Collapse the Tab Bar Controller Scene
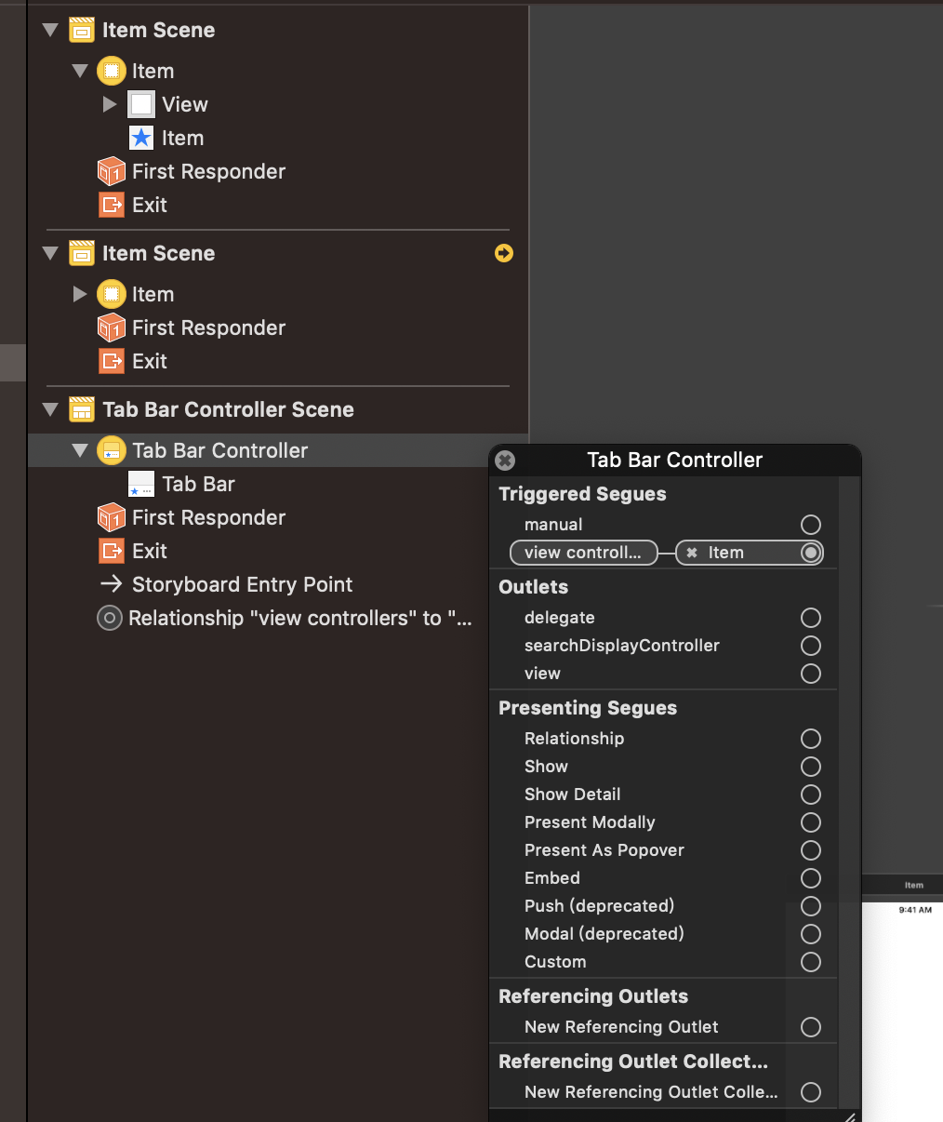 point(51,410)
